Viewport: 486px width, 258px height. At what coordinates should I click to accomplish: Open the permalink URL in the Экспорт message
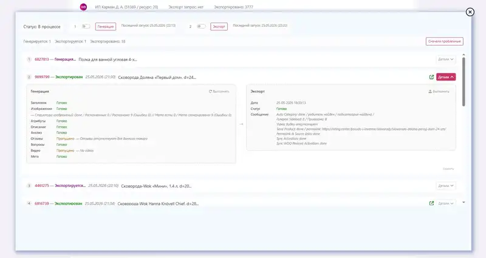384,129
